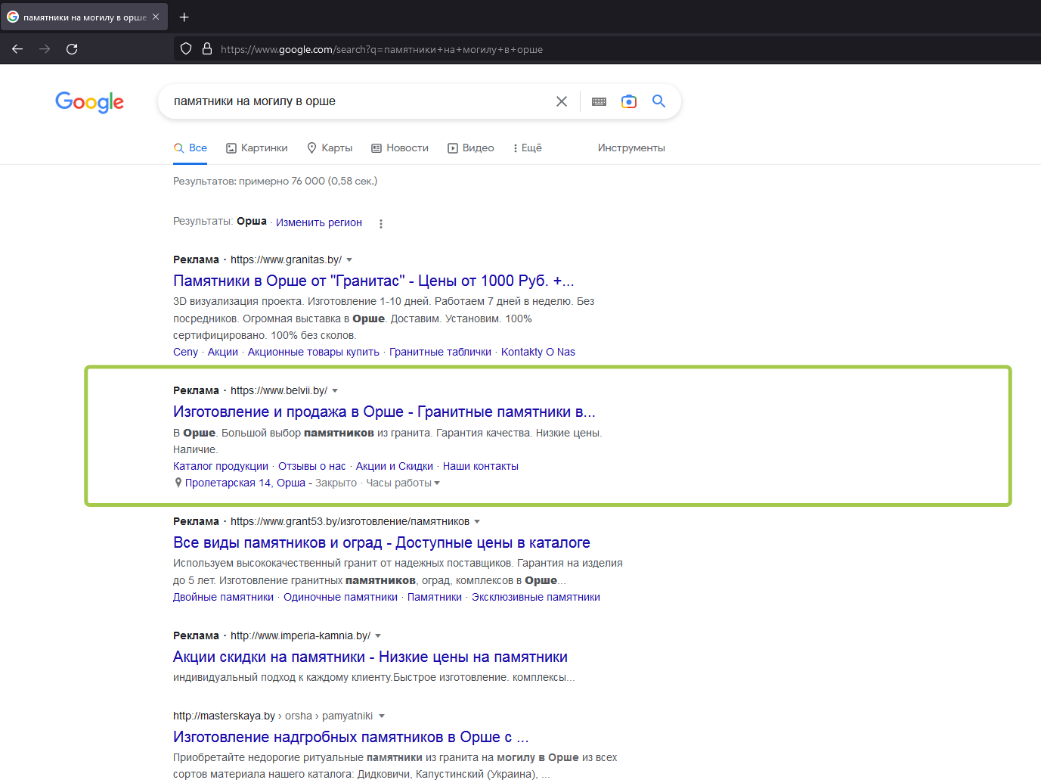The width and height of the screenshot is (1041, 783).
Task: Expand the imperia-kamnia.by ad dropdown arrow
Action: tap(378, 636)
